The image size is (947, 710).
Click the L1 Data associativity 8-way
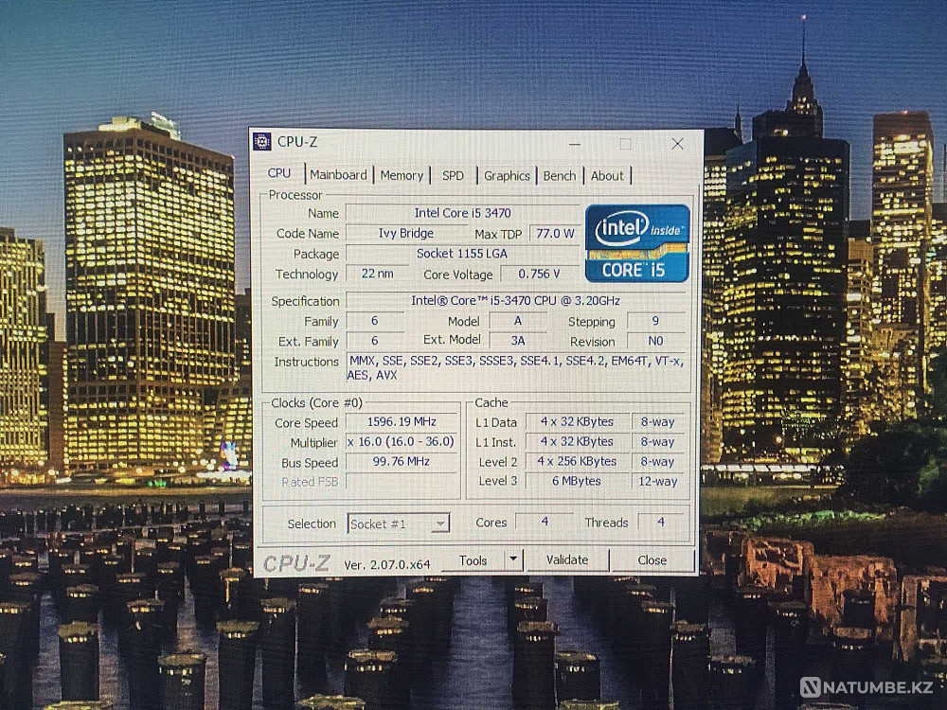click(x=658, y=422)
